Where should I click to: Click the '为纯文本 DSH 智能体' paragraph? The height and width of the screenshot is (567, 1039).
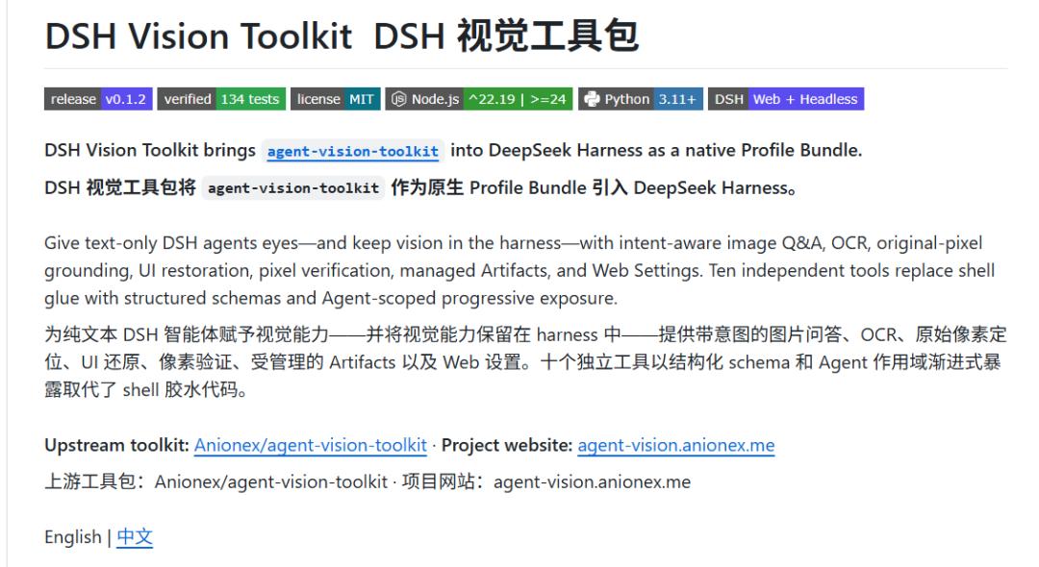[525, 362]
